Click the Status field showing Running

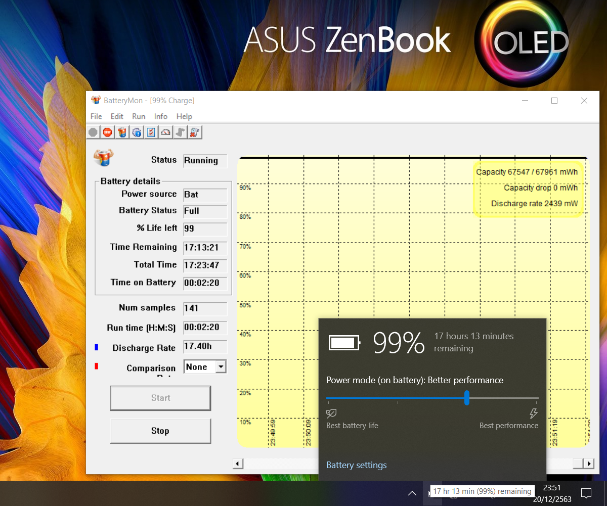[x=205, y=161]
